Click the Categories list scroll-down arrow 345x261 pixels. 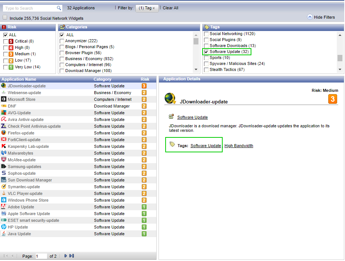(196, 69)
